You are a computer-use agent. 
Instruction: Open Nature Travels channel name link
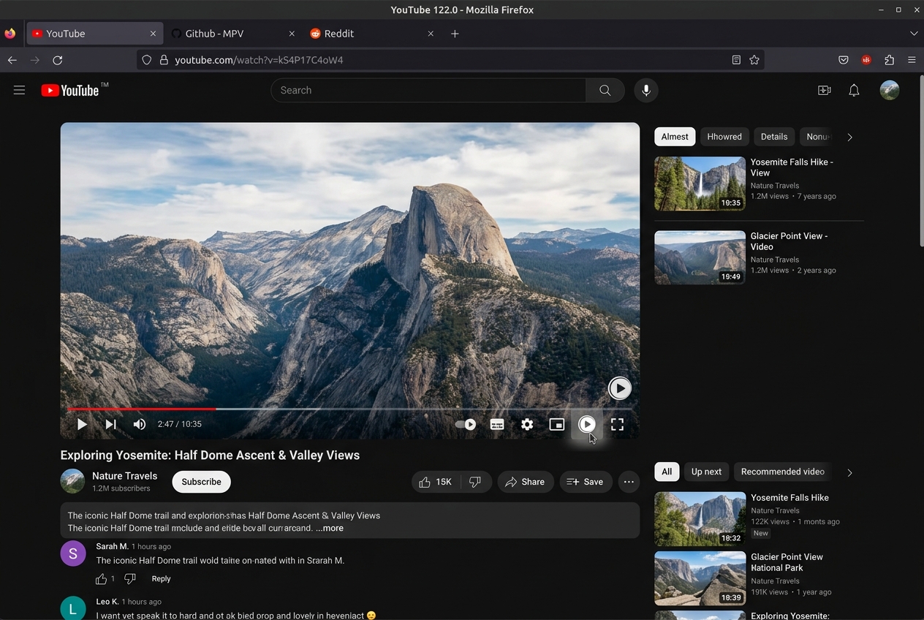click(125, 476)
